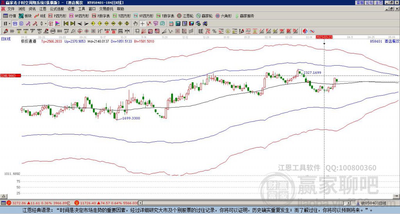Toggle the crosshair cursor tool

[142, 23]
